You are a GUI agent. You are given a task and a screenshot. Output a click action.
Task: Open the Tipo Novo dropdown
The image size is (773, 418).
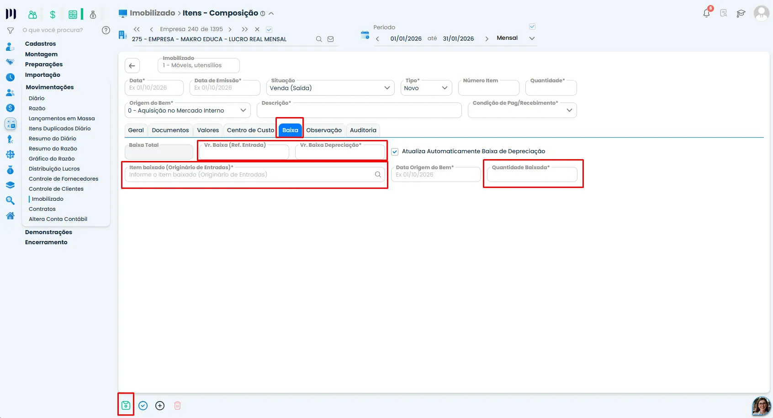426,88
